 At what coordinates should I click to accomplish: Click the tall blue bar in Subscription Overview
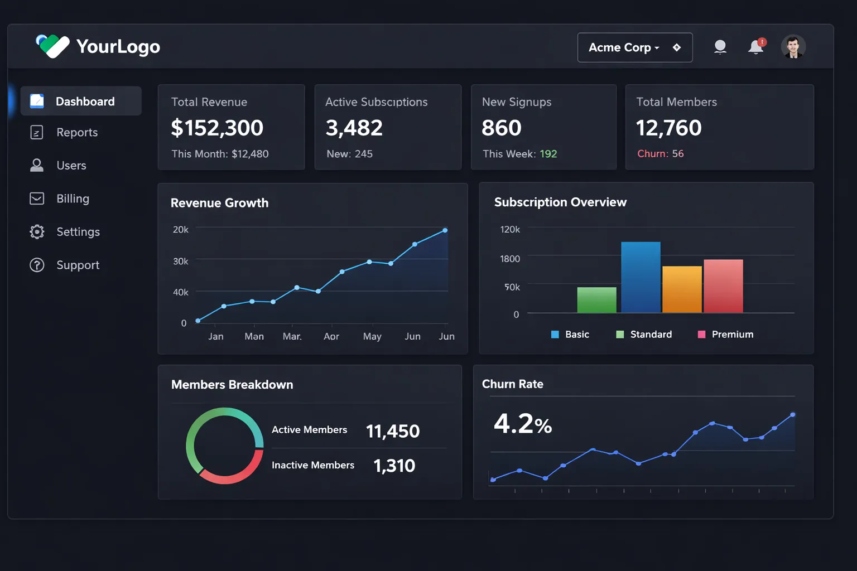641,277
